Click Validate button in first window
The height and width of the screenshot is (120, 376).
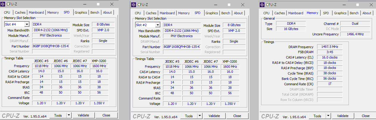(x=83, y=115)
